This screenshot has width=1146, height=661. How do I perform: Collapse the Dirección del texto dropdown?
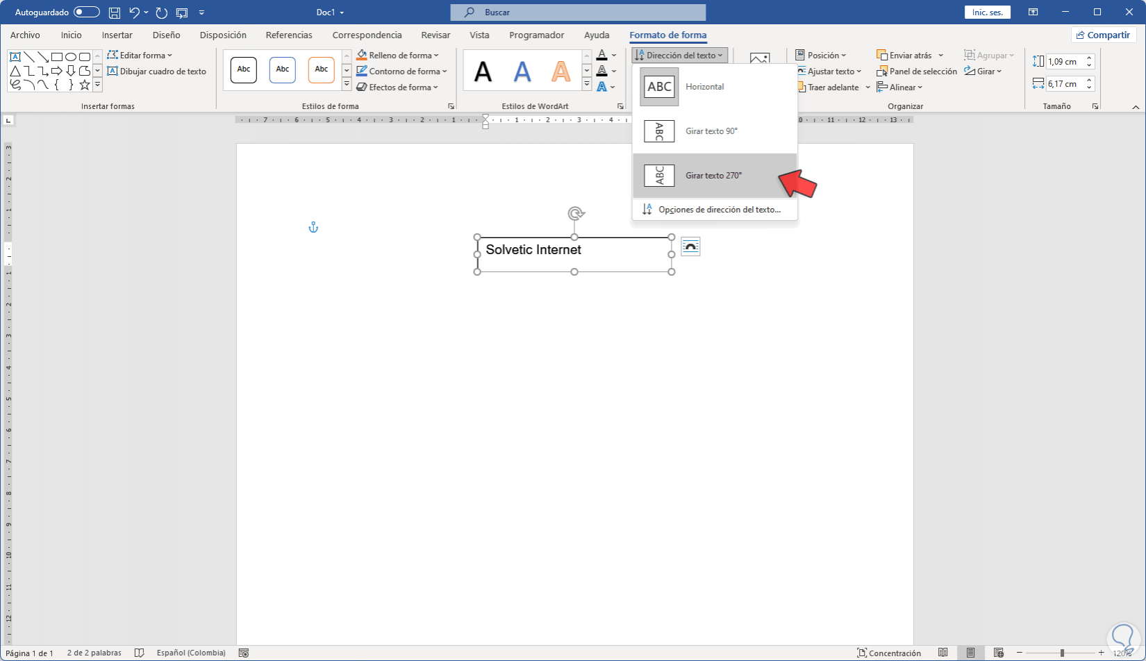click(679, 56)
